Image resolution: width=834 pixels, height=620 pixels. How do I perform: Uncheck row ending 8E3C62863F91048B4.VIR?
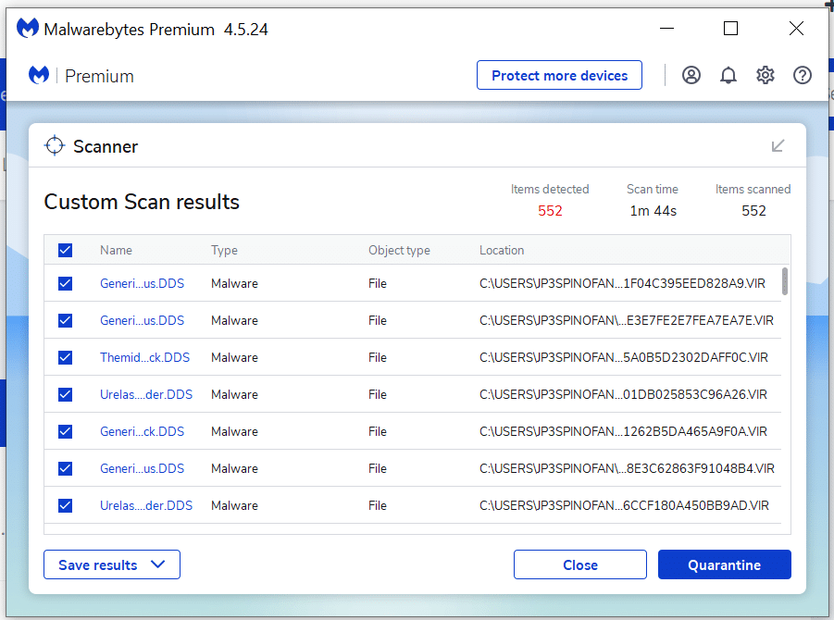tap(66, 468)
